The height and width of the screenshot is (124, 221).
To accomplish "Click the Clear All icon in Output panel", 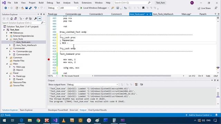I will [x=136, y=84].
